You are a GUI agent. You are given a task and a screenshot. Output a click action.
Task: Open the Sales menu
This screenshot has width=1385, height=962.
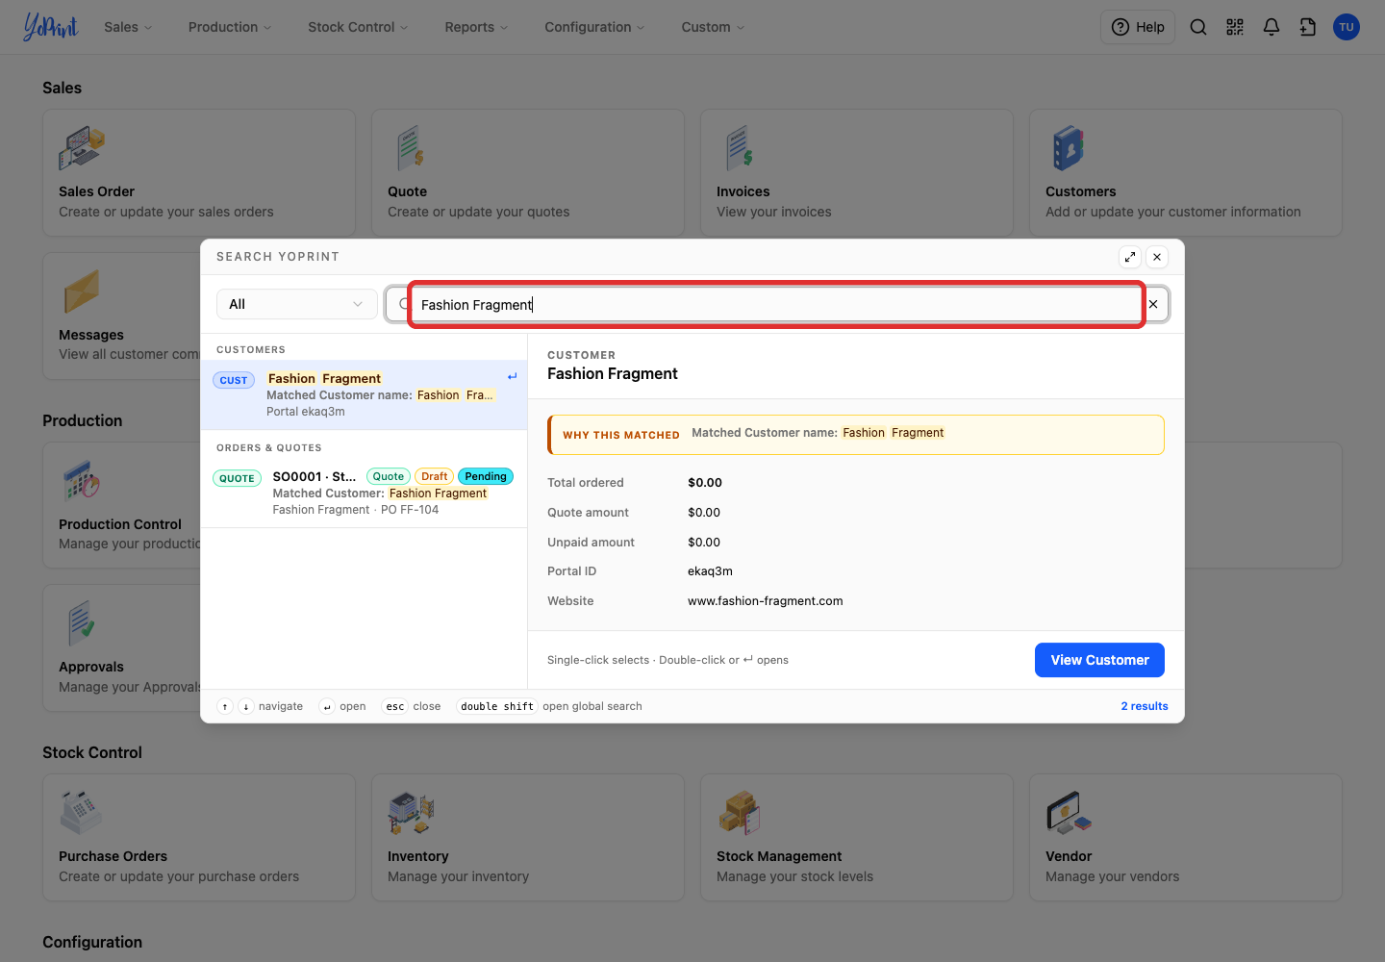[x=128, y=27]
